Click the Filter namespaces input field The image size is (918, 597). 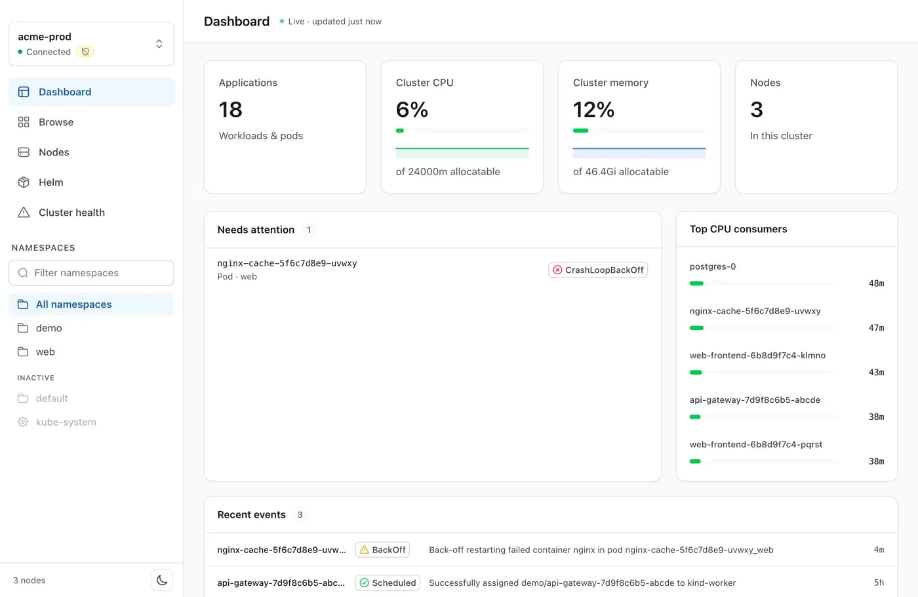click(91, 273)
